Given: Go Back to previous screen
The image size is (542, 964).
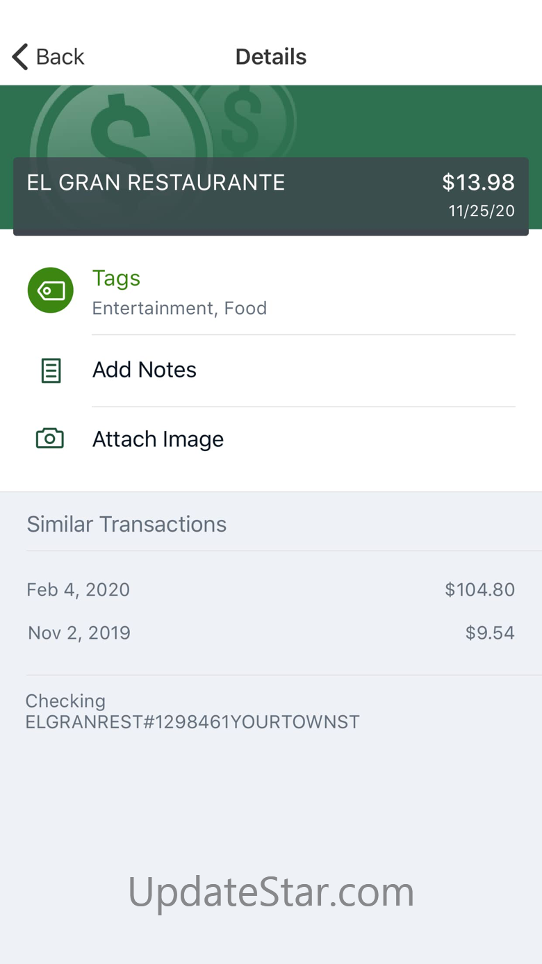Looking at the screenshot, I should point(48,57).
